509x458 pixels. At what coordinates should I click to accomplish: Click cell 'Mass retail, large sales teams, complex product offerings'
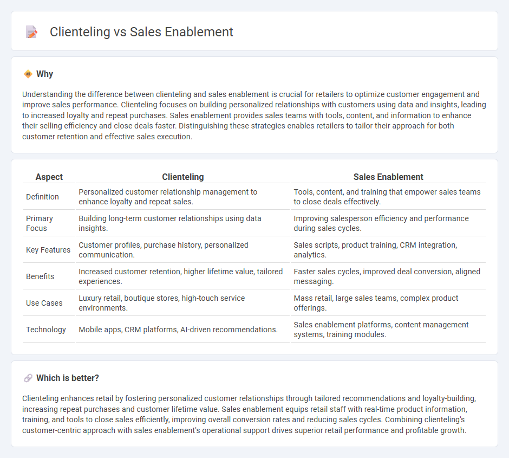click(388, 303)
